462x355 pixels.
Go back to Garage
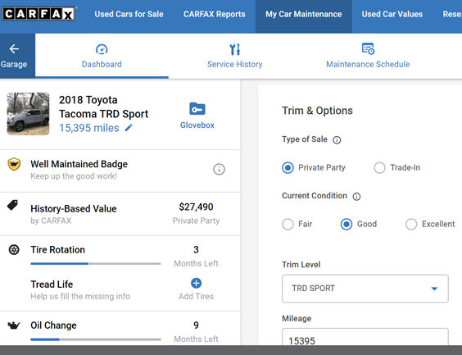coord(17,56)
